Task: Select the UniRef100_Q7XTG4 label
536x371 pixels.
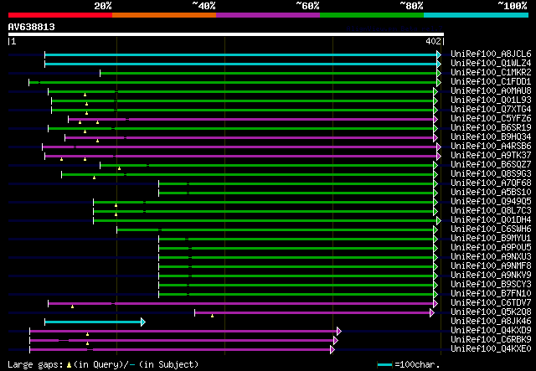Action: tap(491, 110)
